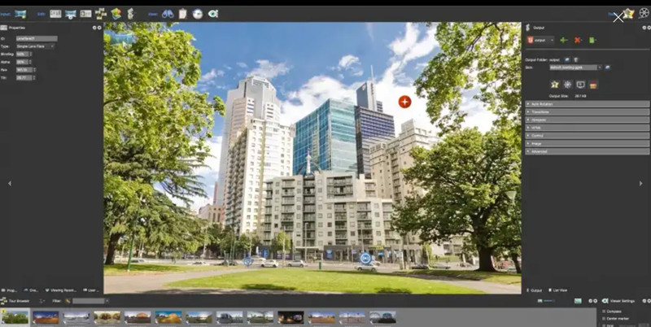Click the Tour Browser panel title
Image resolution: width=651 pixels, height=327 pixels.
(x=19, y=301)
